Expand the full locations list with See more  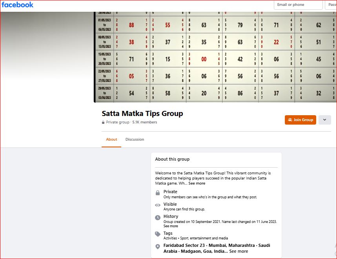[x=238, y=251]
